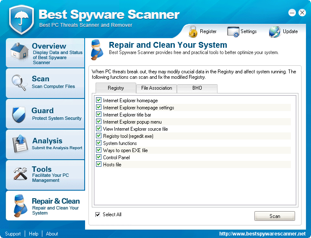Image resolution: width=311 pixels, height=238 pixels.
Task: Uncheck View Internet Explorer source file
Action: [98, 129]
